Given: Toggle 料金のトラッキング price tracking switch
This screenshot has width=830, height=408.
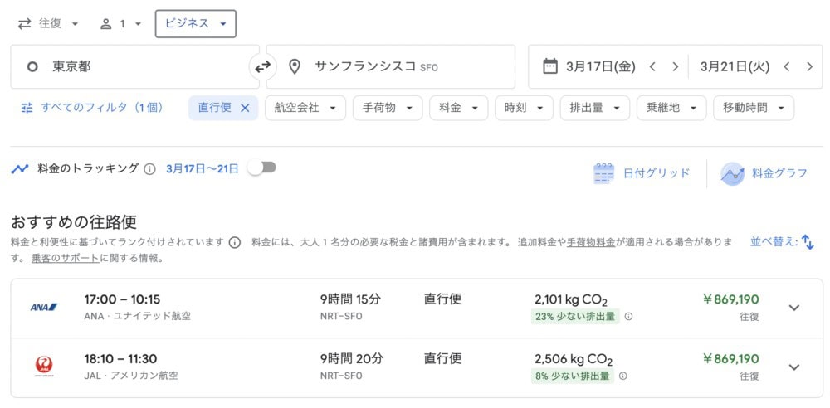Looking at the screenshot, I should (262, 168).
